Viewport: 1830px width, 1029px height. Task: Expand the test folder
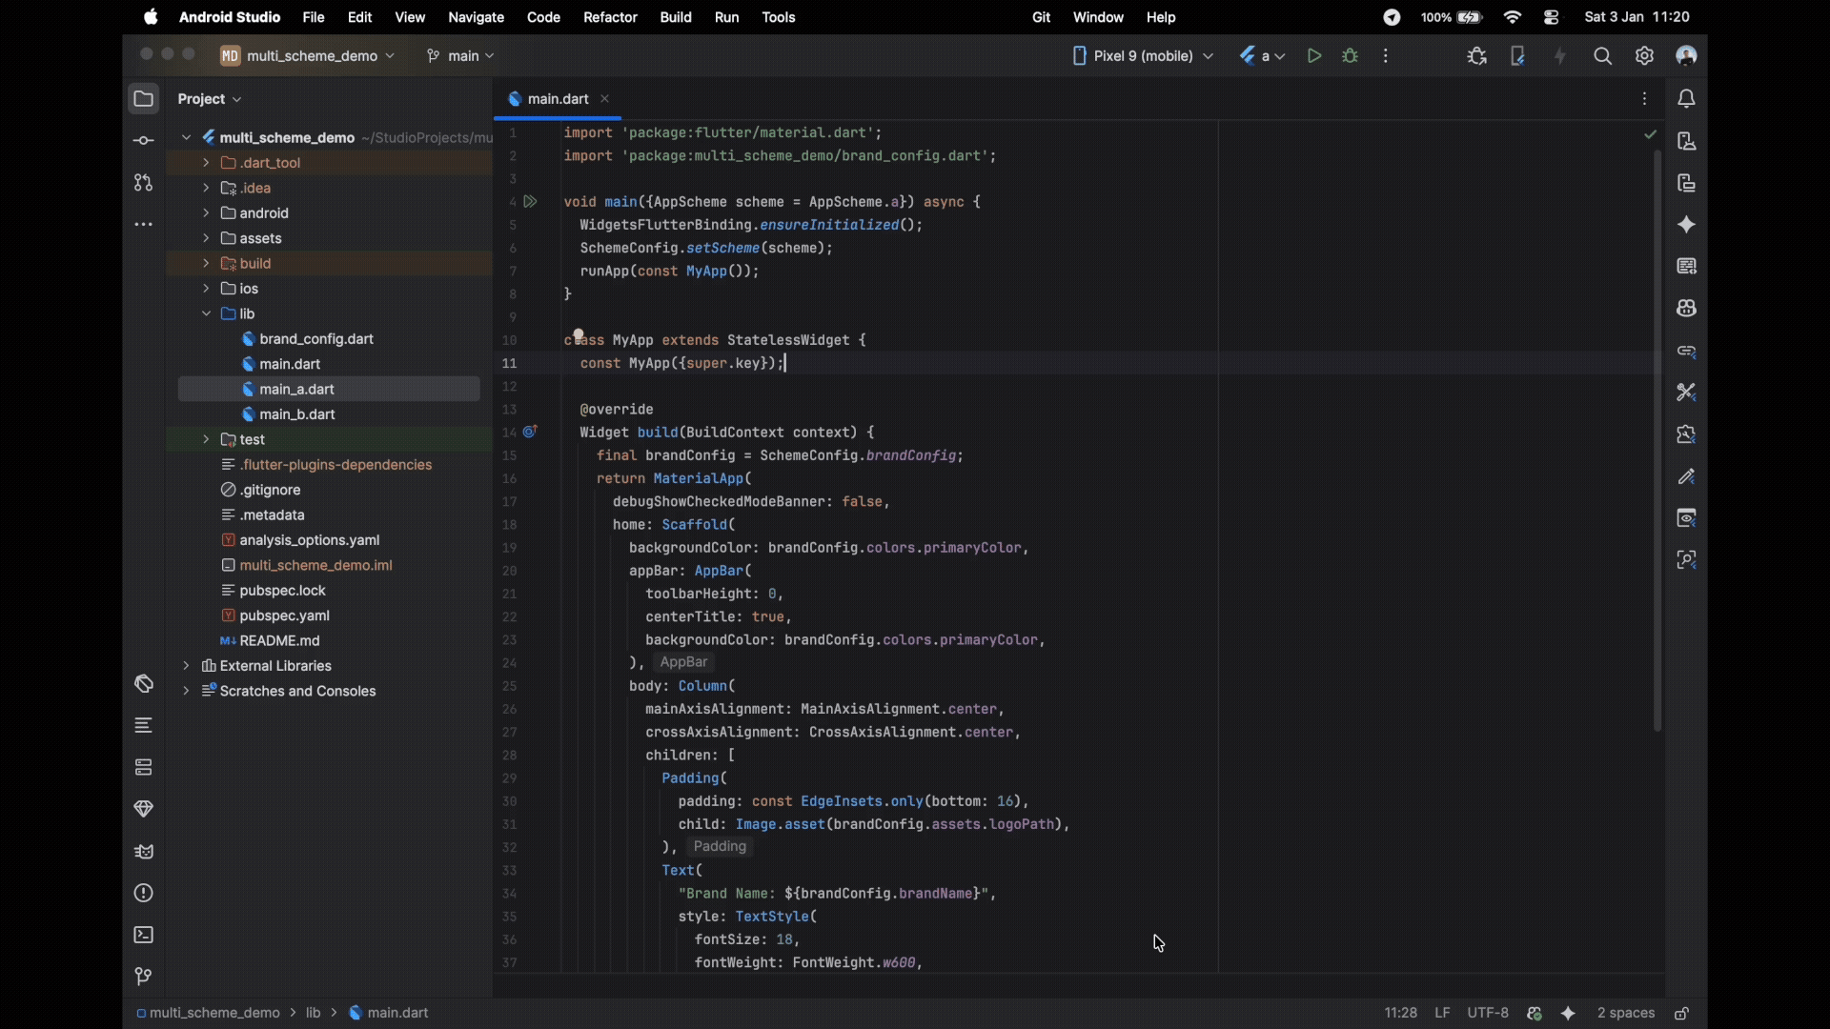coord(206,439)
